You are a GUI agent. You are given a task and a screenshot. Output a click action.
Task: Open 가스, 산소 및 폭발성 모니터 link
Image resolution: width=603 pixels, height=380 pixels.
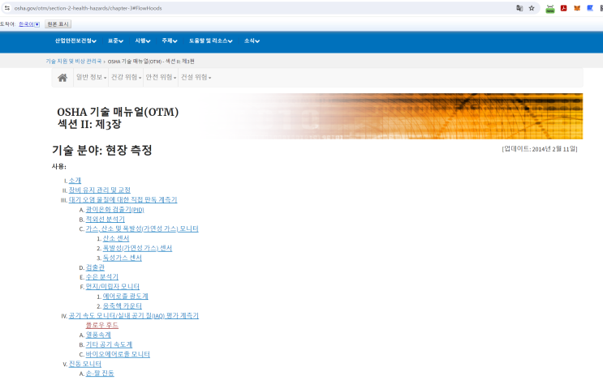tap(142, 228)
